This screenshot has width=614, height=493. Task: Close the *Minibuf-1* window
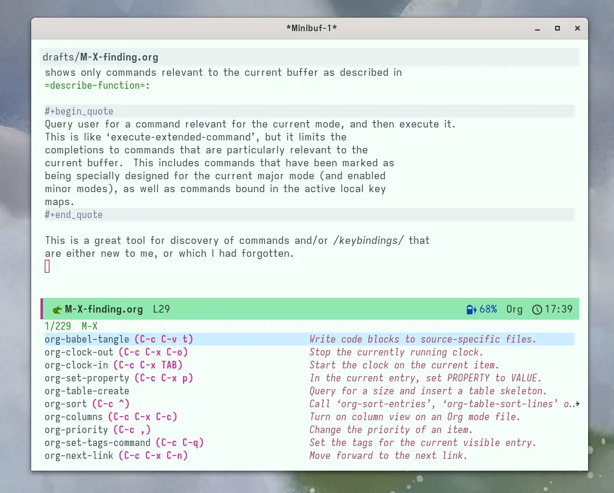(577, 28)
